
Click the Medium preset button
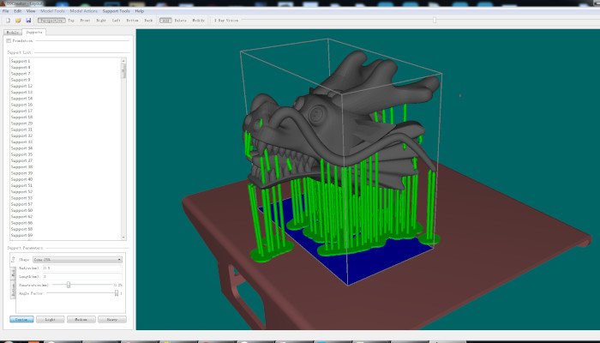pos(81,319)
